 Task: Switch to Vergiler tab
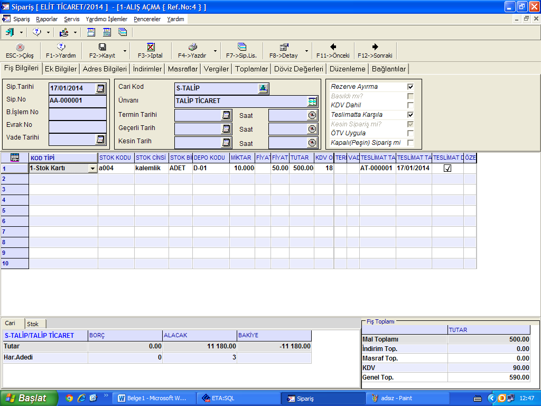point(216,69)
